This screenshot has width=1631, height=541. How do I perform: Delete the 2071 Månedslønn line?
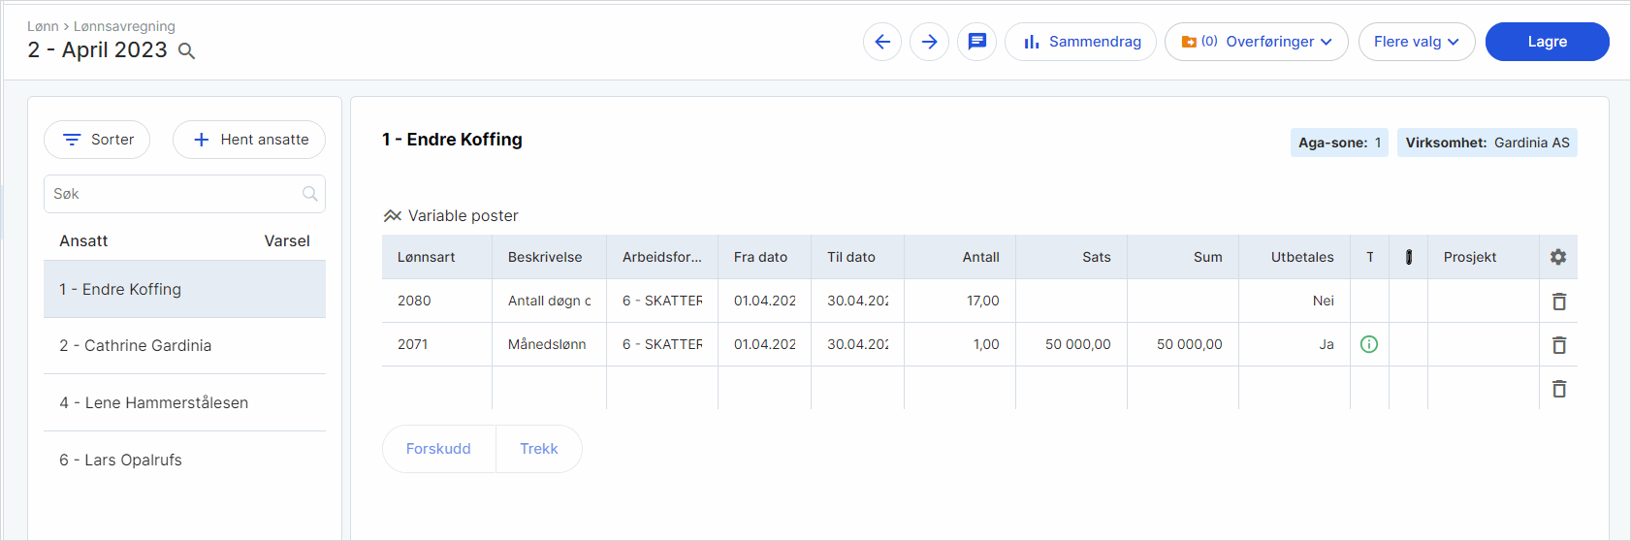pyautogui.click(x=1559, y=345)
